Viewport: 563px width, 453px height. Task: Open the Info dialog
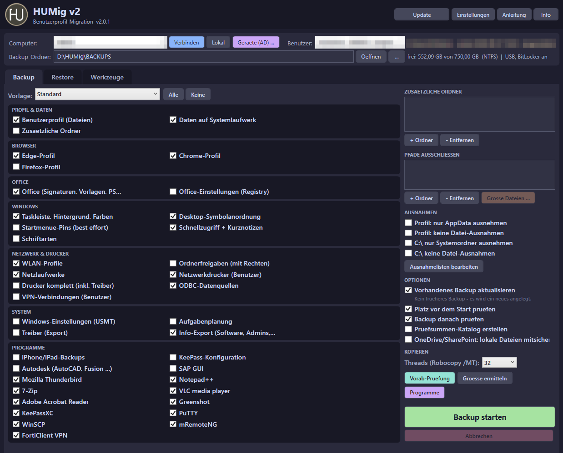(x=546, y=15)
